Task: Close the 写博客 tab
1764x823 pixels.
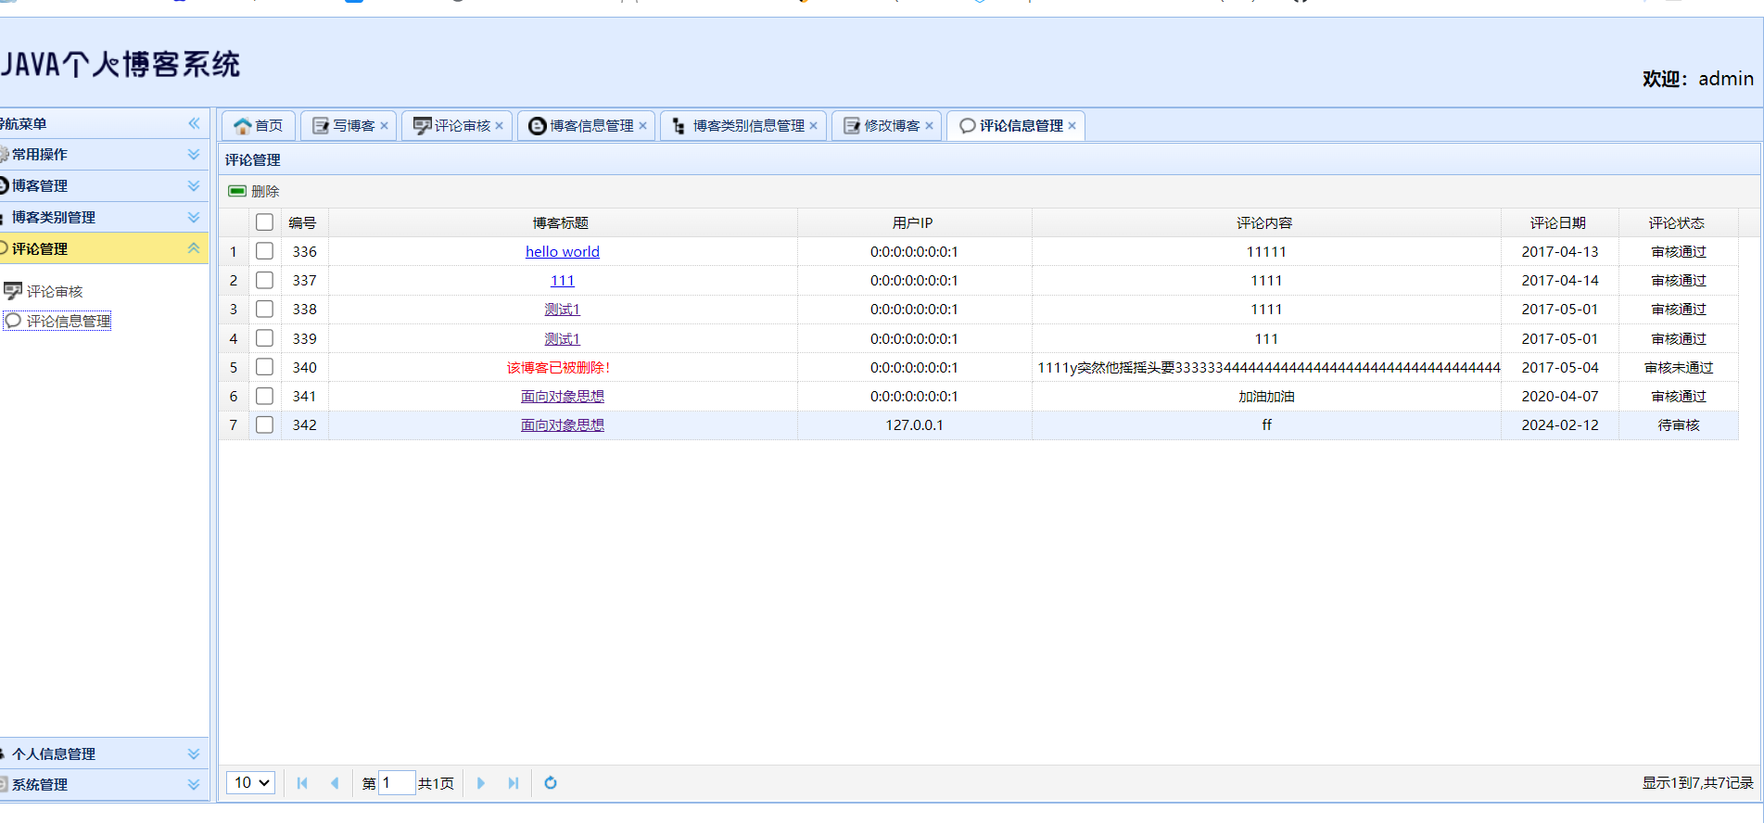Action: point(385,126)
